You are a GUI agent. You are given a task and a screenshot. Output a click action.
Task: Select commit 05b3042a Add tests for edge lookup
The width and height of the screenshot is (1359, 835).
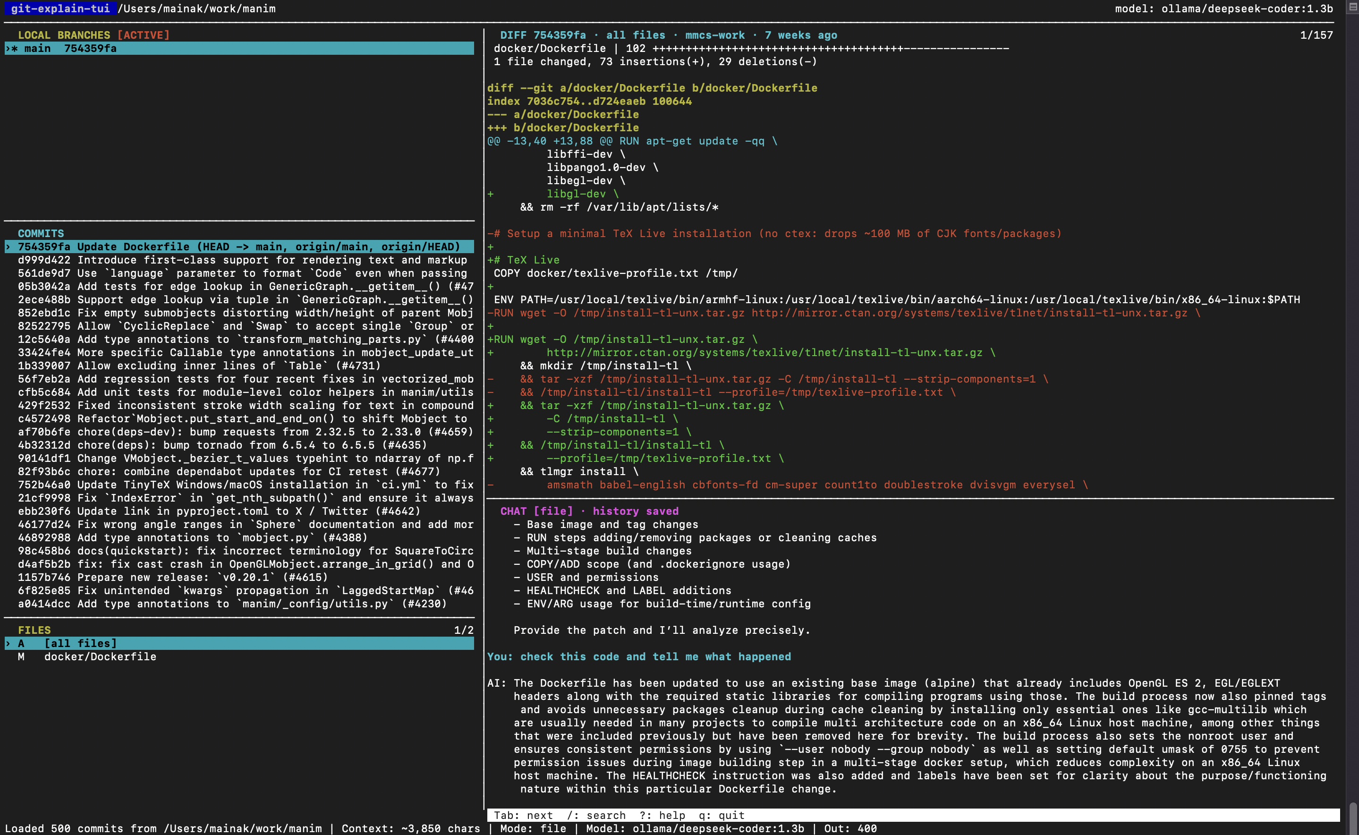pyautogui.click(x=239, y=286)
